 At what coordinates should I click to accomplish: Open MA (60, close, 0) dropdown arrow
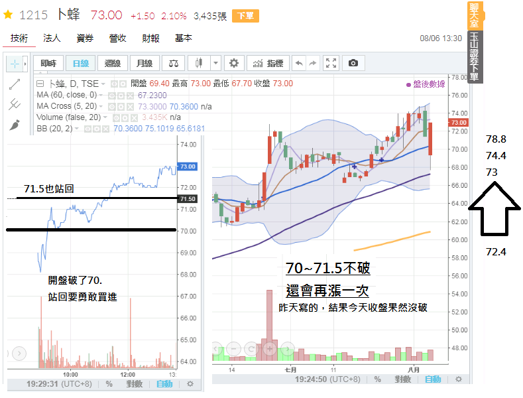point(101,95)
